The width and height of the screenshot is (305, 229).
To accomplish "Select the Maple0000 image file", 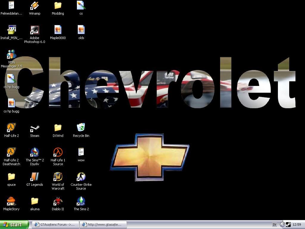I will tap(58, 30).
